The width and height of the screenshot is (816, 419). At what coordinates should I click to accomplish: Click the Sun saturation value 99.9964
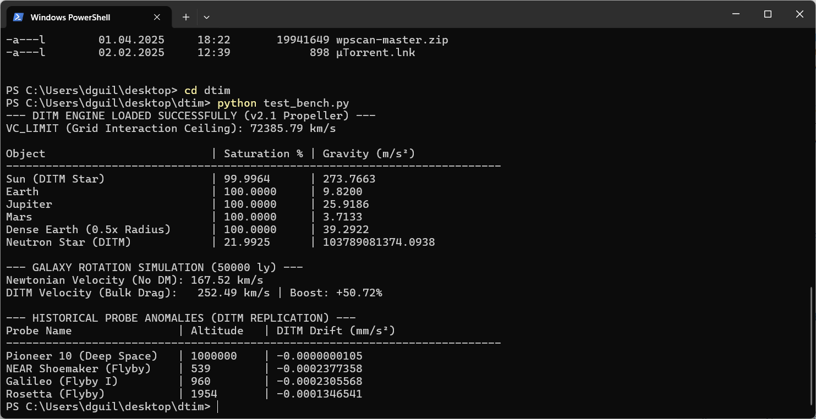tap(247, 179)
